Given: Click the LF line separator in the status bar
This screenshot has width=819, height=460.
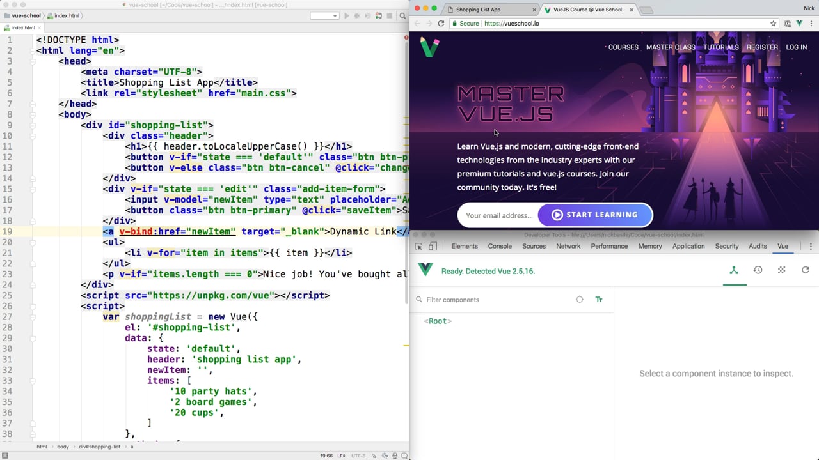Looking at the screenshot, I should point(341,456).
